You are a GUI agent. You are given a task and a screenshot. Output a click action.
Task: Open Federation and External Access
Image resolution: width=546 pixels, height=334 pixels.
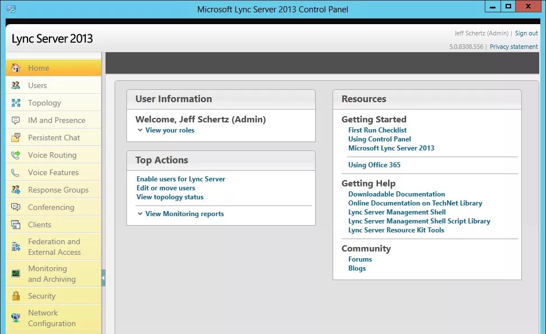(x=53, y=246)
